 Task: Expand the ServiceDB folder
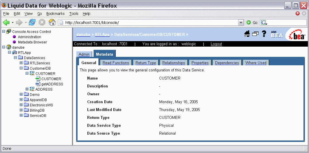[21, 116]
